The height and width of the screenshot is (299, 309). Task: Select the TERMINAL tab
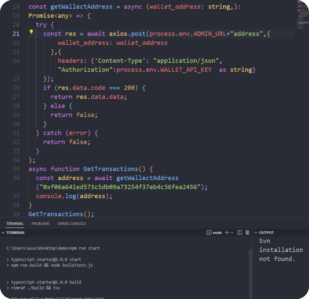point(15,224)
